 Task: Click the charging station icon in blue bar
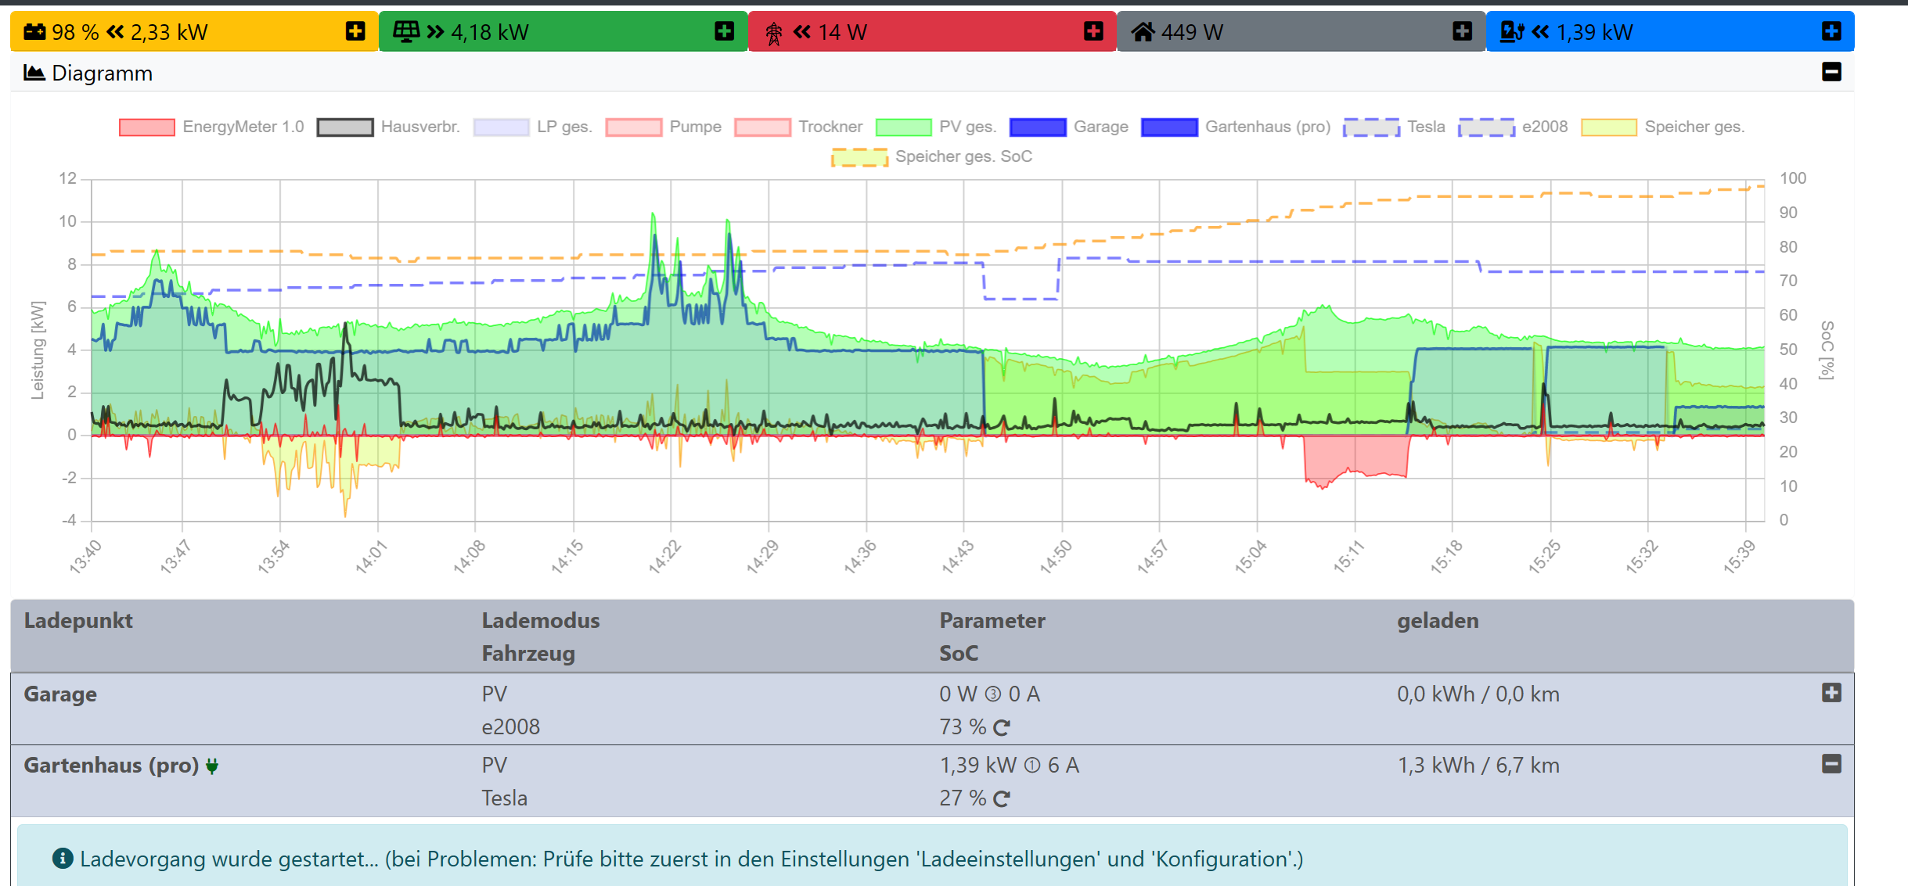pyautogui.click(x=1511, y=32)
